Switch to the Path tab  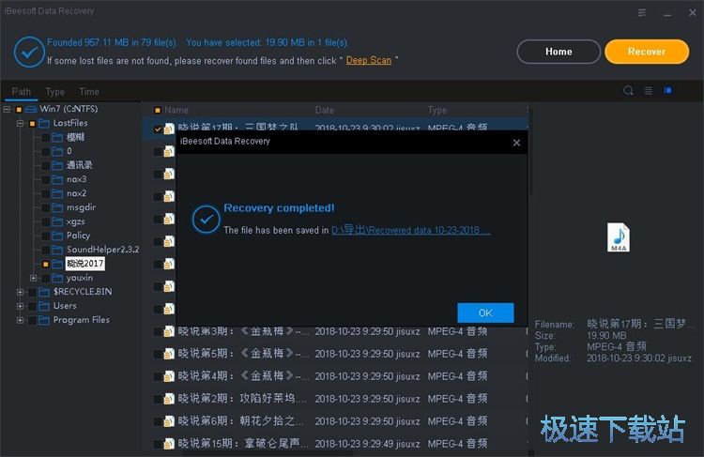click(21, 92)
